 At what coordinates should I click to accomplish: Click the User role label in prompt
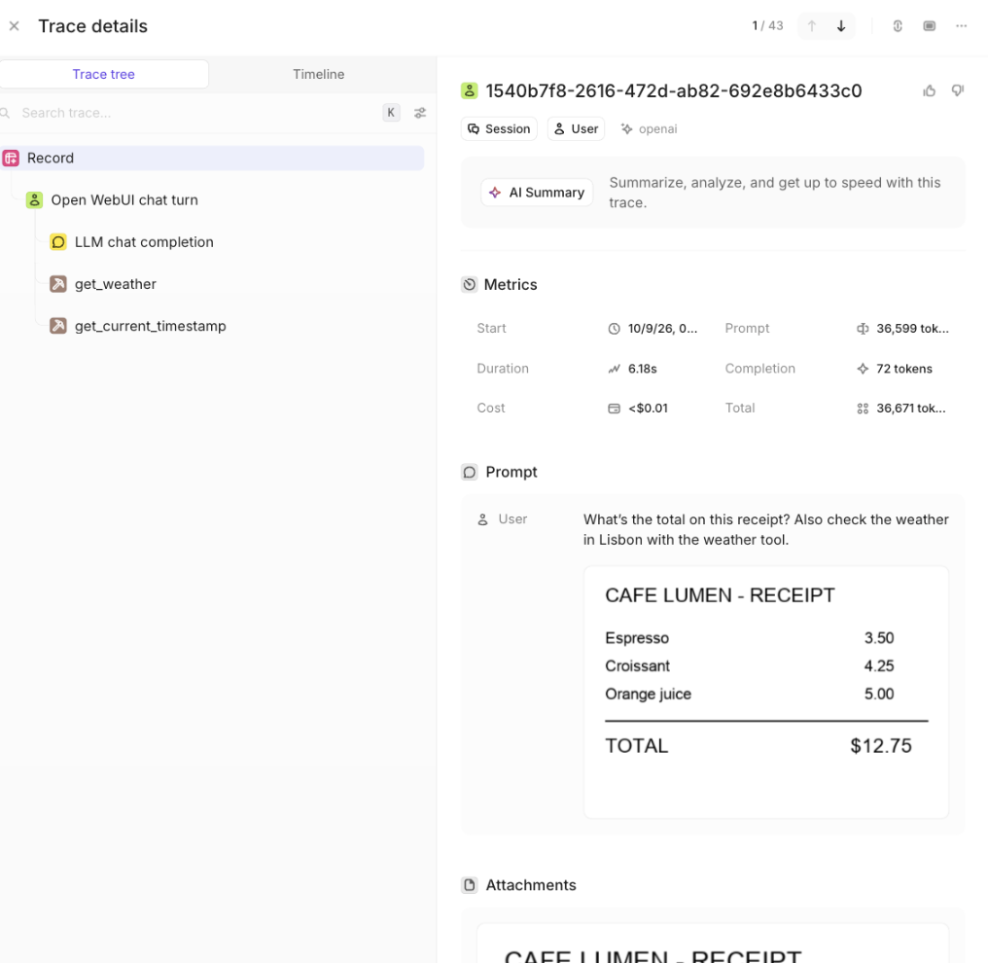(x=512, y=519)
